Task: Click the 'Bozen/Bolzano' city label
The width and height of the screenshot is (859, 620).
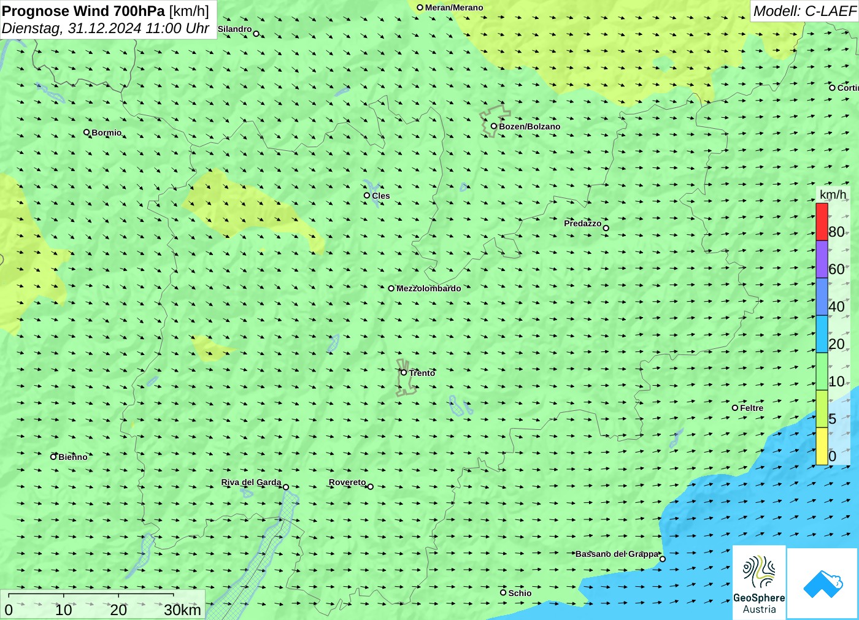Action: click(530, 126)
